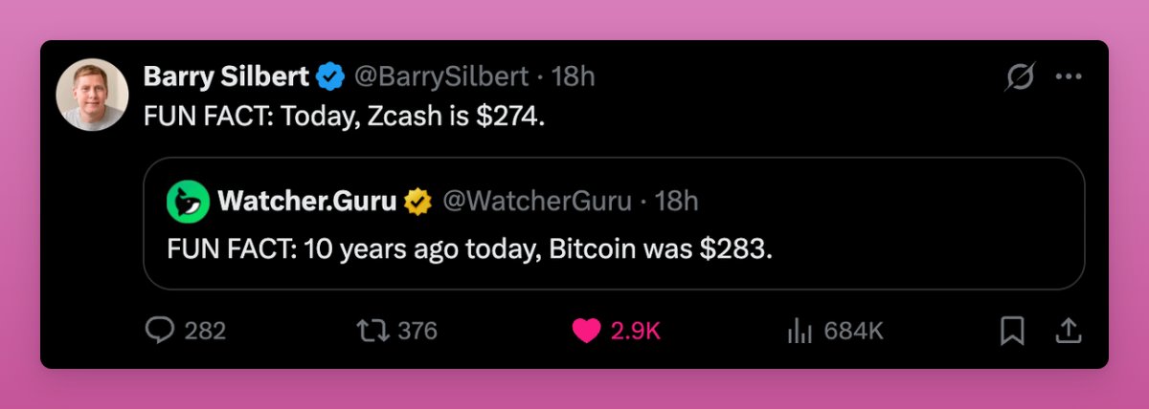
Task: Click the main tweet's 18h timestamp
Action: point(574,76)
